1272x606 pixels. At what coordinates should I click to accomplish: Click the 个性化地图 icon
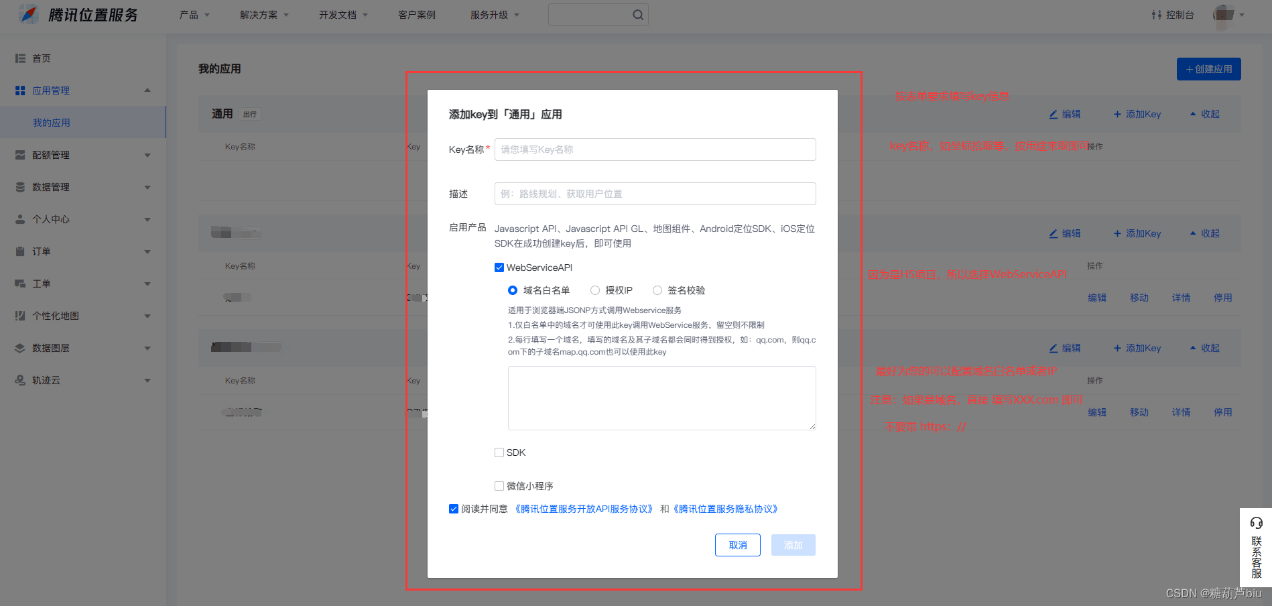20,316
